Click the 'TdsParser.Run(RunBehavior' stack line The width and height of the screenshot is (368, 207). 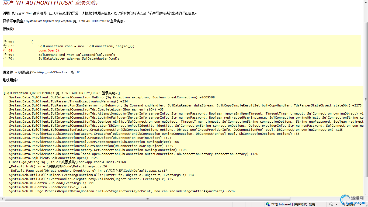coord(185,105)
